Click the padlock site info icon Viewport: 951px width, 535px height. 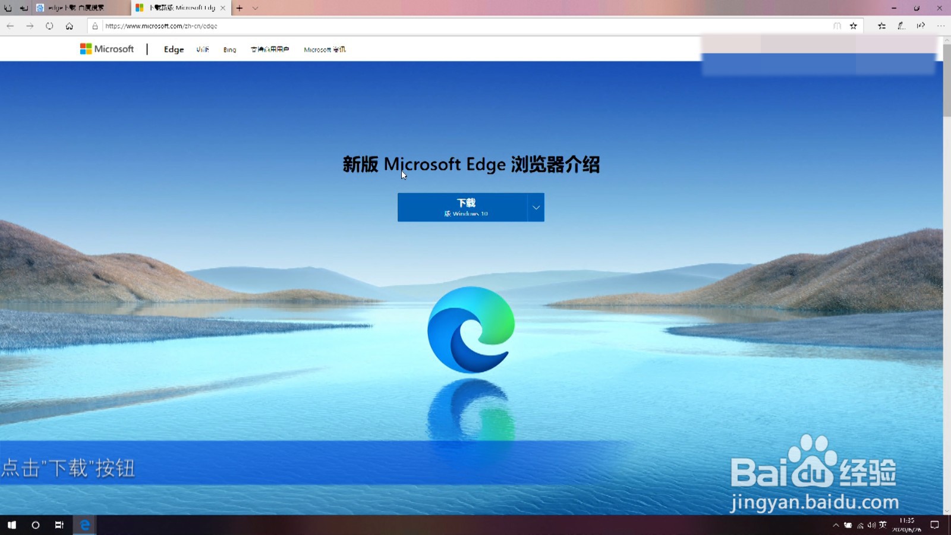click(95, 26)
